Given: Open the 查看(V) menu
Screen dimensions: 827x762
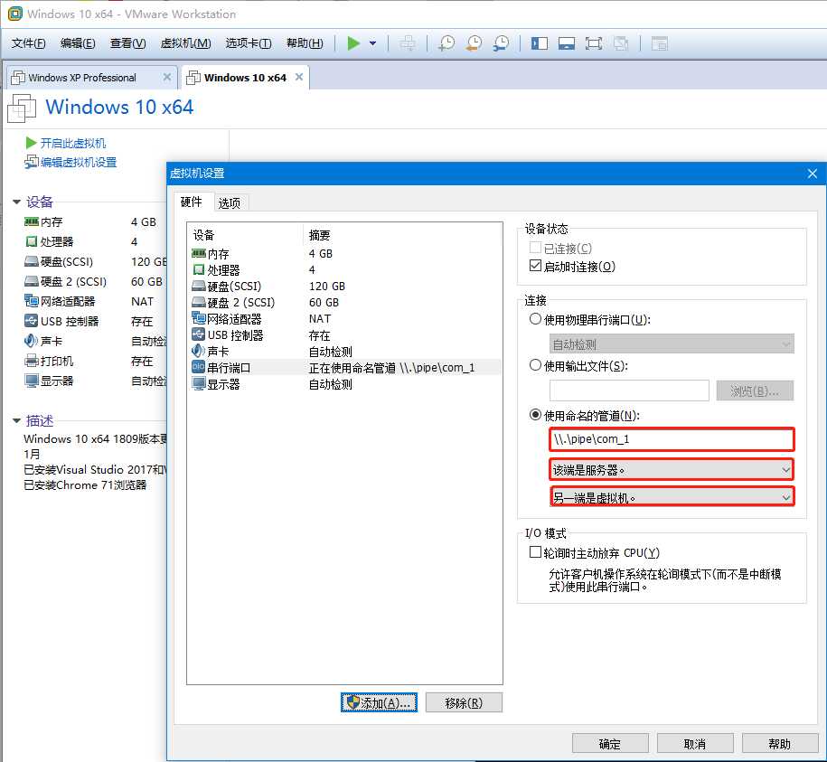Looking at the screenshot, I should pos(127,43).
